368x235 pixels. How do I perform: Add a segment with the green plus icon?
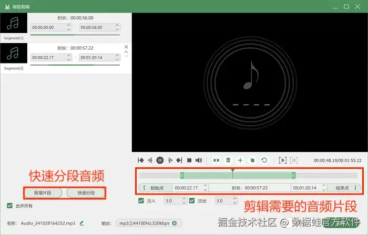click(x=240, y=161)
